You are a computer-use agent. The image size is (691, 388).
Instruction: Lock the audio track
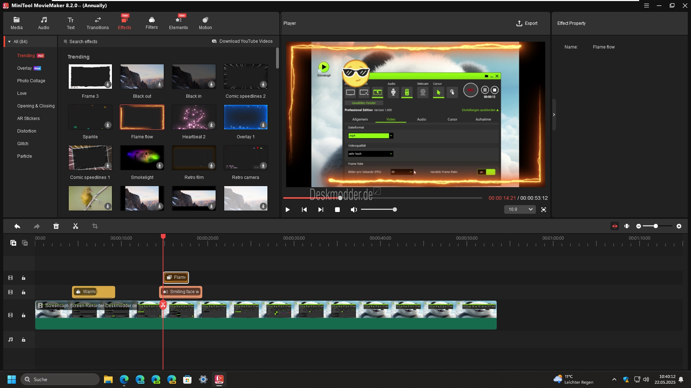(x=23, y=340)
